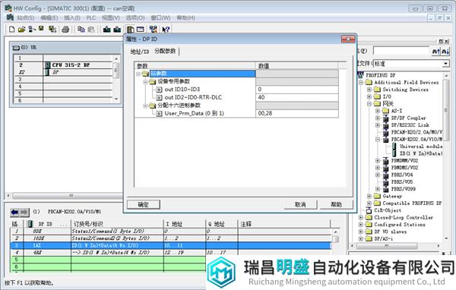Toggle the hardware Catalog toolbar icon
Image resolution: width=456 pixels, height=290 pixels.
pos(130,29)
